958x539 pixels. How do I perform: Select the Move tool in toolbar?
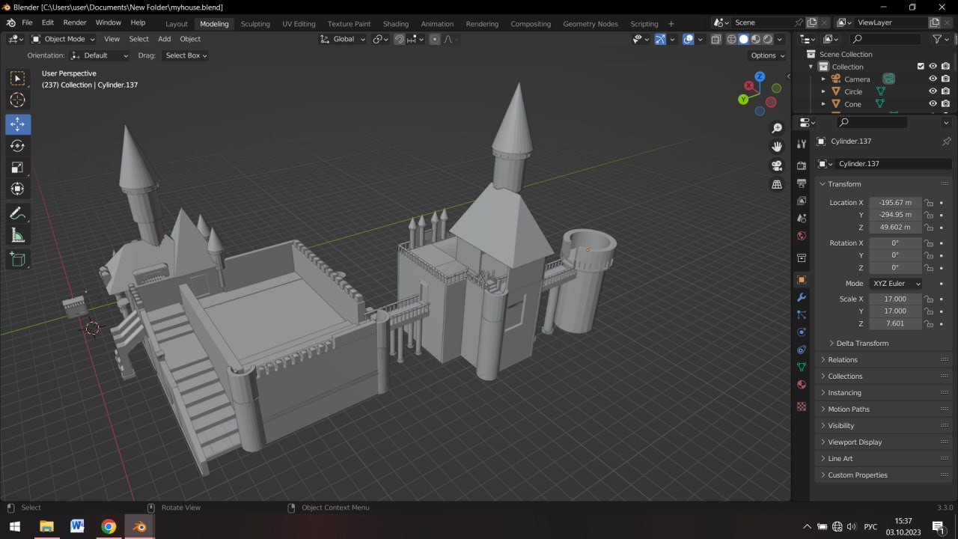(x=18, y=124)
